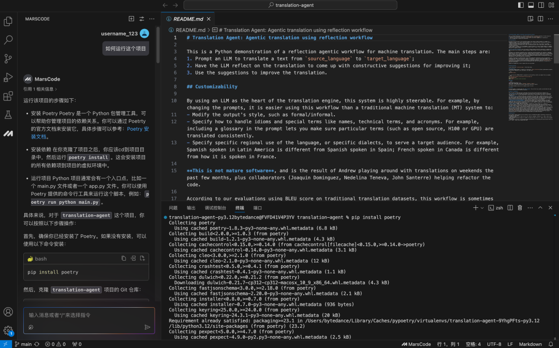Start a new MarsCode chat
This screenshot has height=348, width=559.
[131, 19]
